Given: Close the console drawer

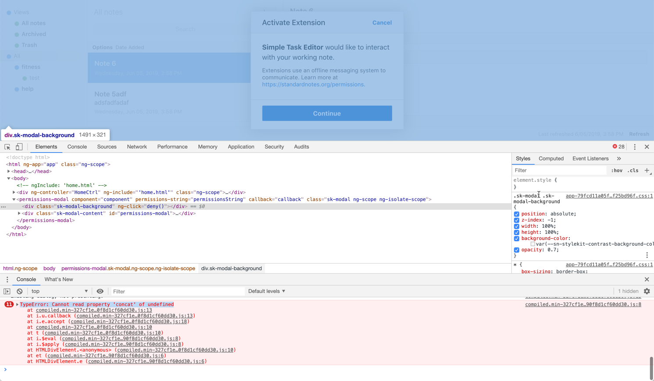Looking at the screenshot, I should click(x=647, y=279).
